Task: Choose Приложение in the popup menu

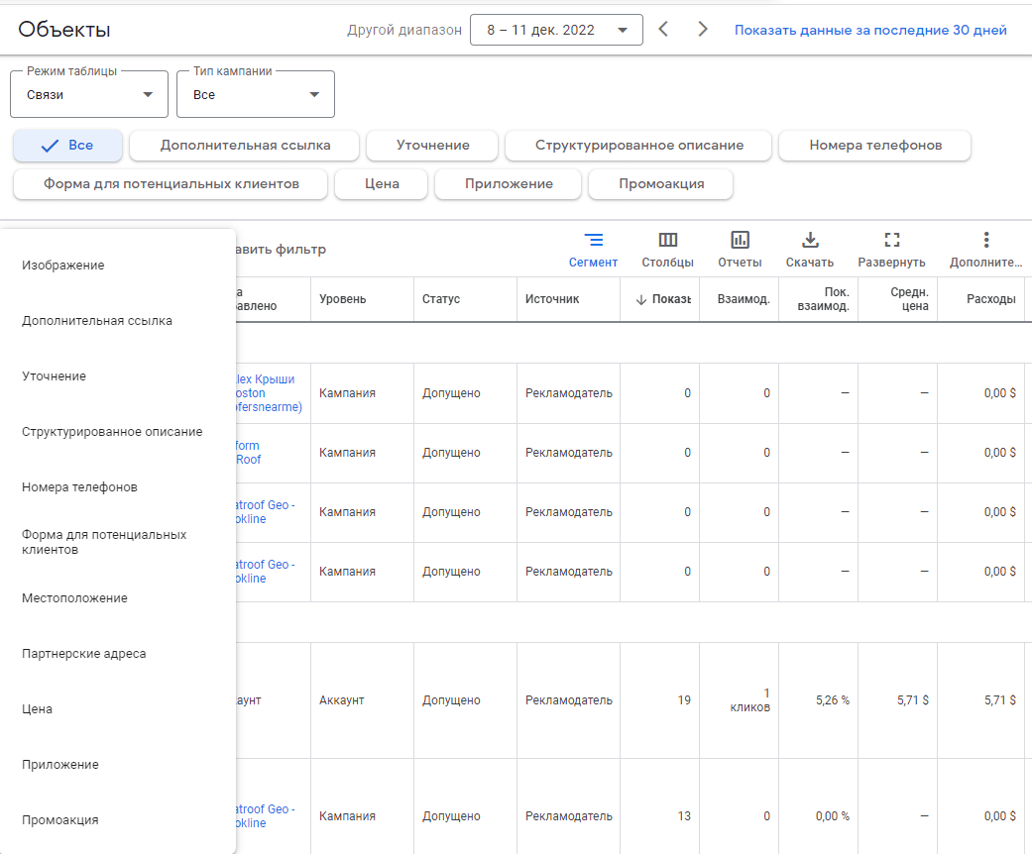Action: [x=118, y=765]
